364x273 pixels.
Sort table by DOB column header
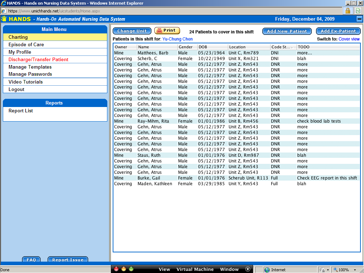pos(213,47)
